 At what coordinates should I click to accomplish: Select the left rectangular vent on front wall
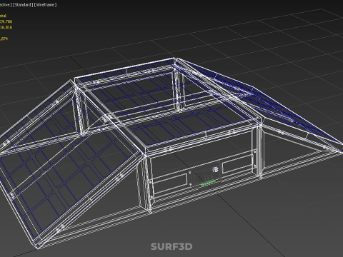click(169, 183)
